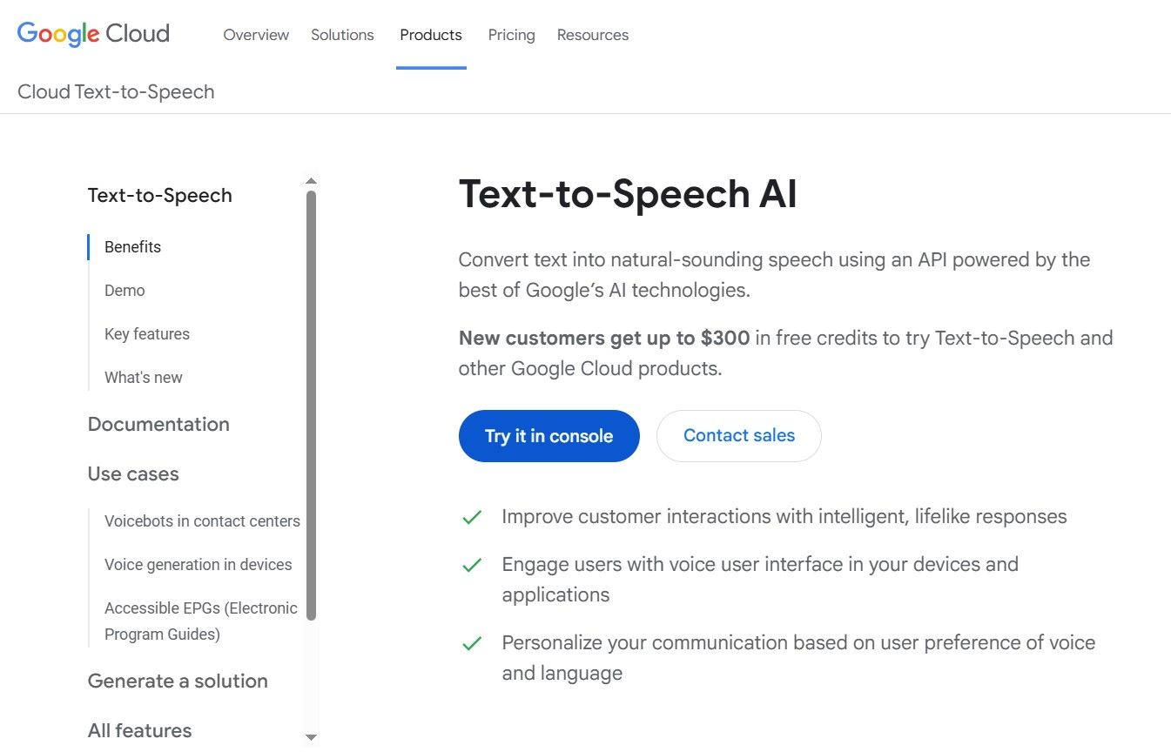Open the Overview menu item
Screen dimensions: 1171x752
(255, 35)
